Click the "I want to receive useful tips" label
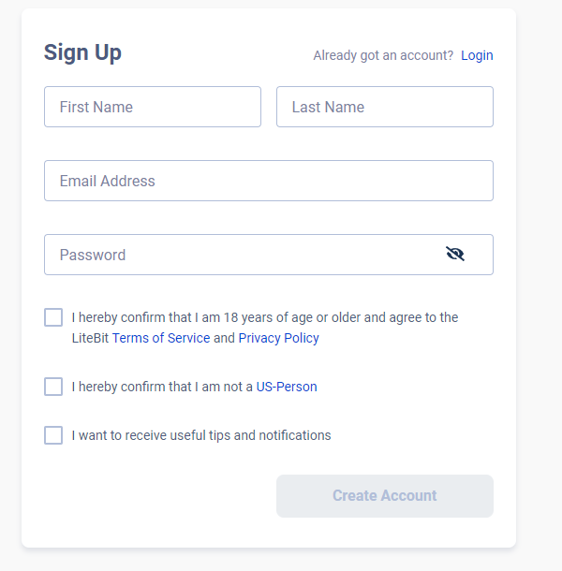 point(201,435)
